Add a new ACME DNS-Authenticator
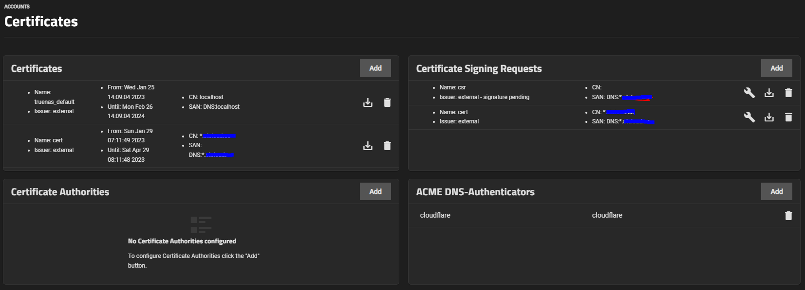This screenshot has width=805, height=290. (777, 191)
